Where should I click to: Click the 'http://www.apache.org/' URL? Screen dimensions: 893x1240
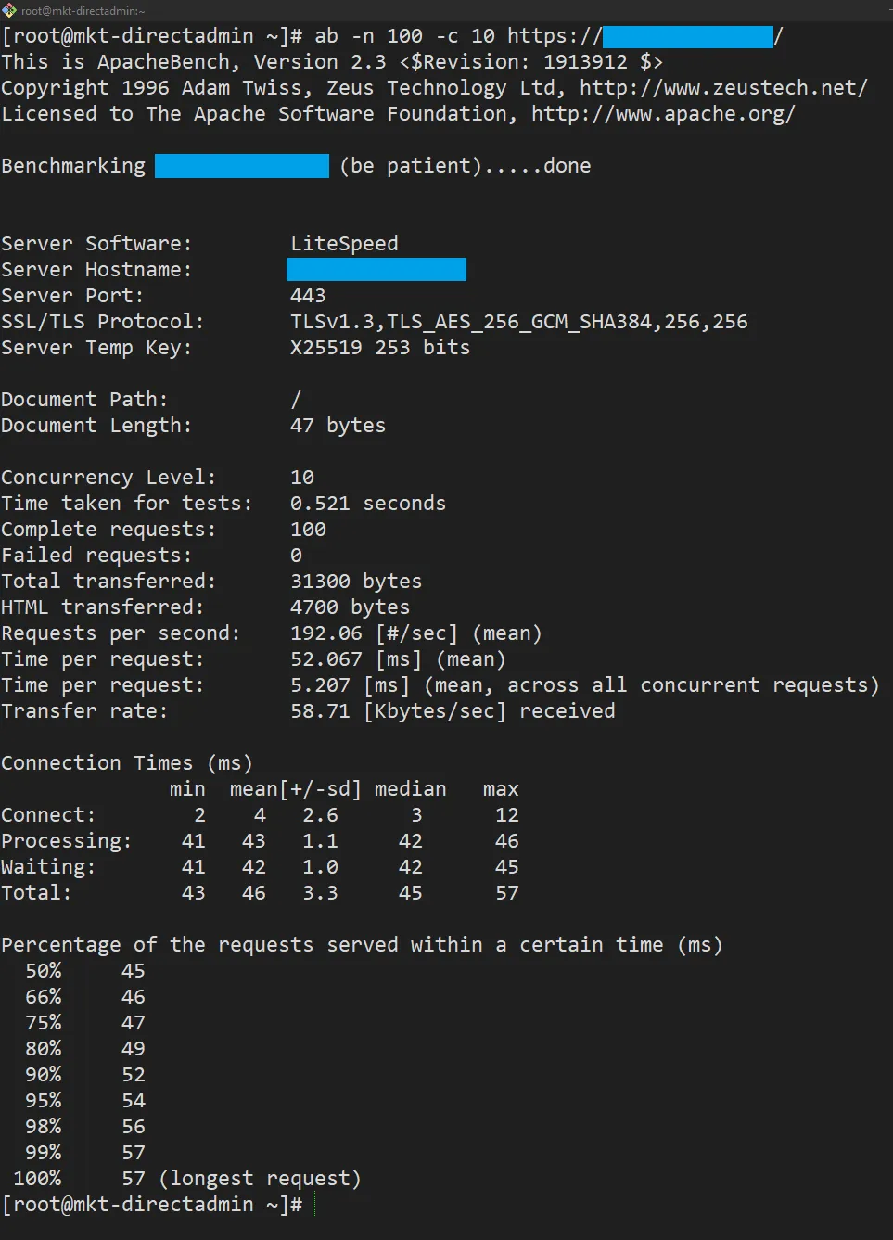[664, 114]
